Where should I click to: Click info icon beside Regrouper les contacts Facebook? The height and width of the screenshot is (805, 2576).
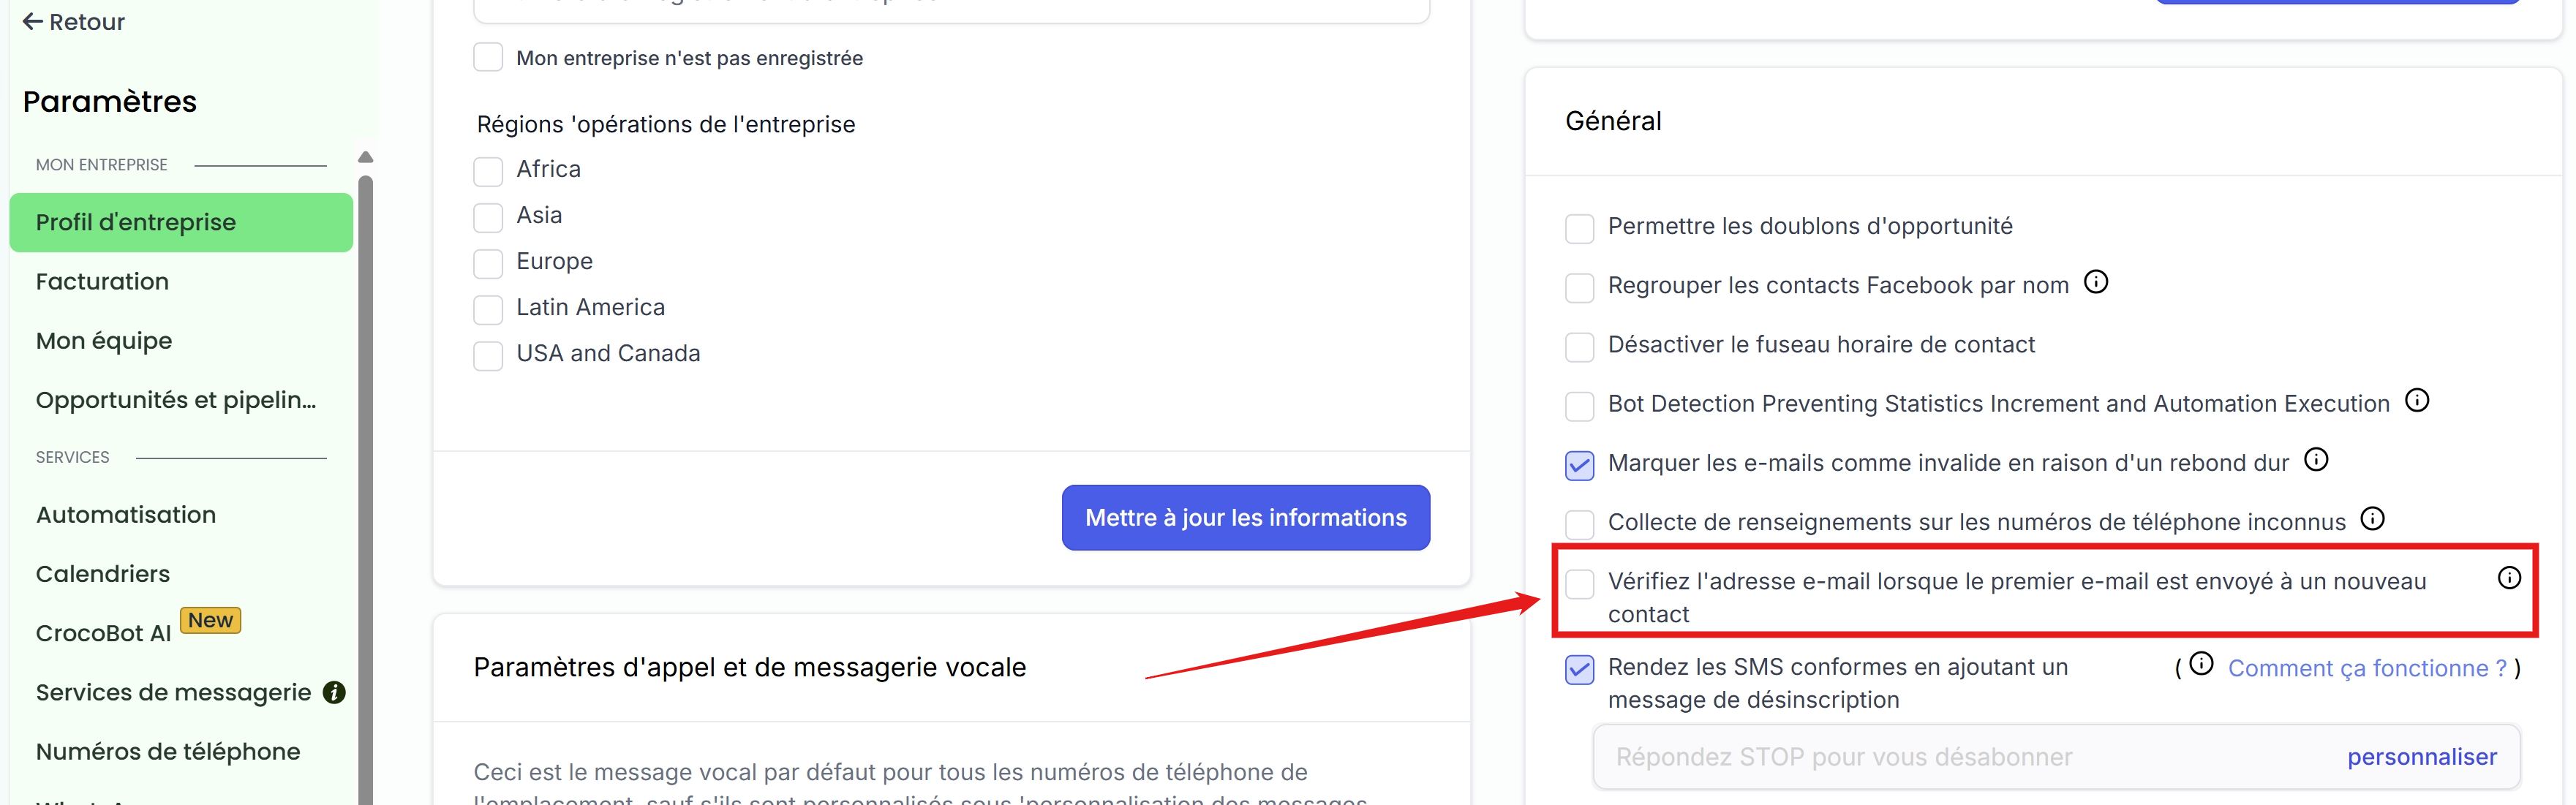click(x=2096, y=283)
